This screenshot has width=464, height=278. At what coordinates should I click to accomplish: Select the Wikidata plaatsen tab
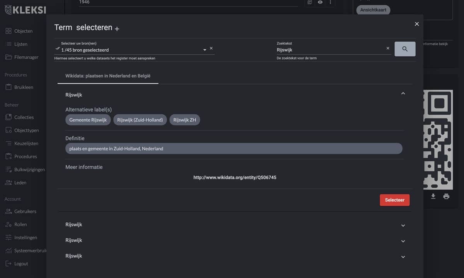coord(108,76)
